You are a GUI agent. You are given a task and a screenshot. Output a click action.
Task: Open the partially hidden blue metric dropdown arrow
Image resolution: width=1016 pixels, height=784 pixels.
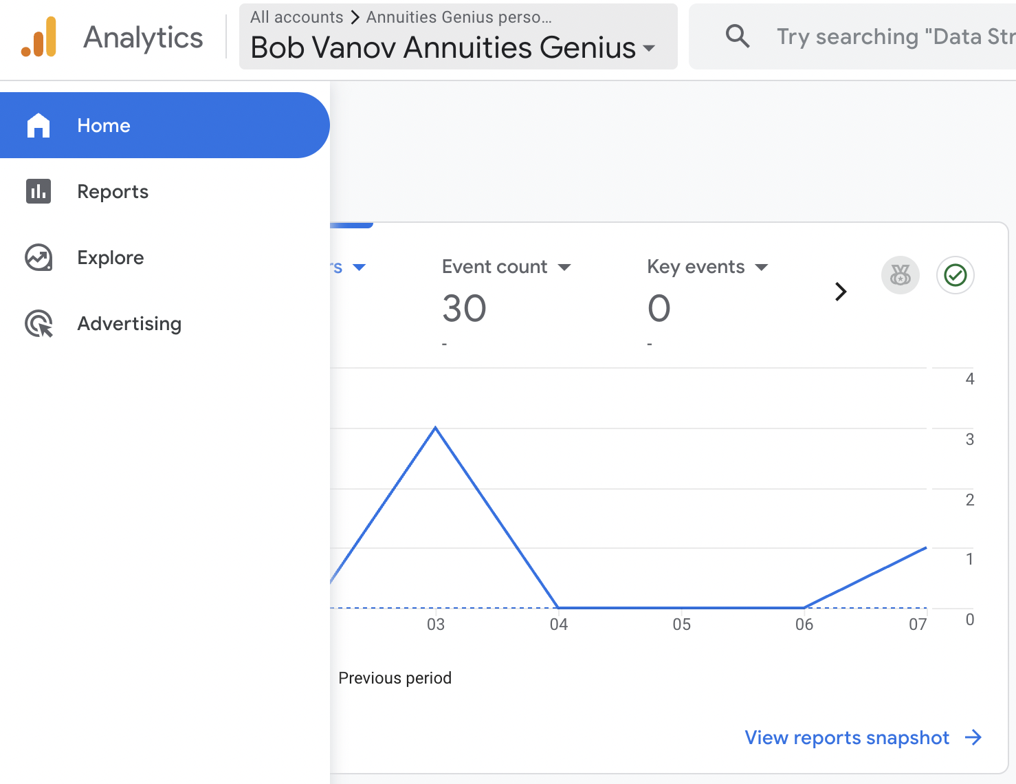(x=359, y=267)
